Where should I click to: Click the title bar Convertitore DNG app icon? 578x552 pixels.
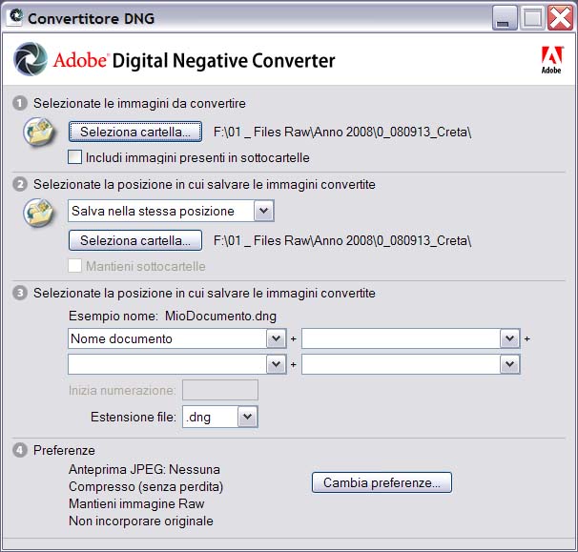pyautogui.click(x=15, y=18)
